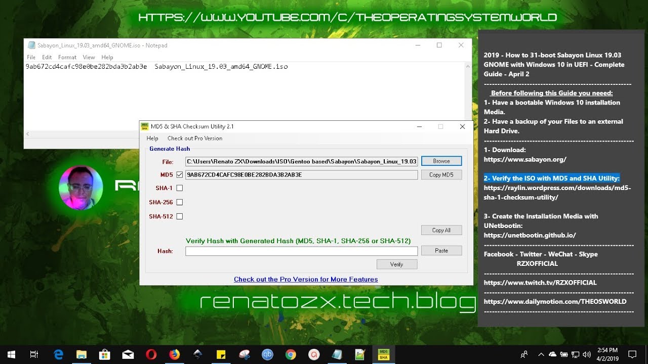The height and width of the screenshot is (364, 648).
Task: Switch to MD5 SHA utility taskbar icon
Action: coord(383,354)
